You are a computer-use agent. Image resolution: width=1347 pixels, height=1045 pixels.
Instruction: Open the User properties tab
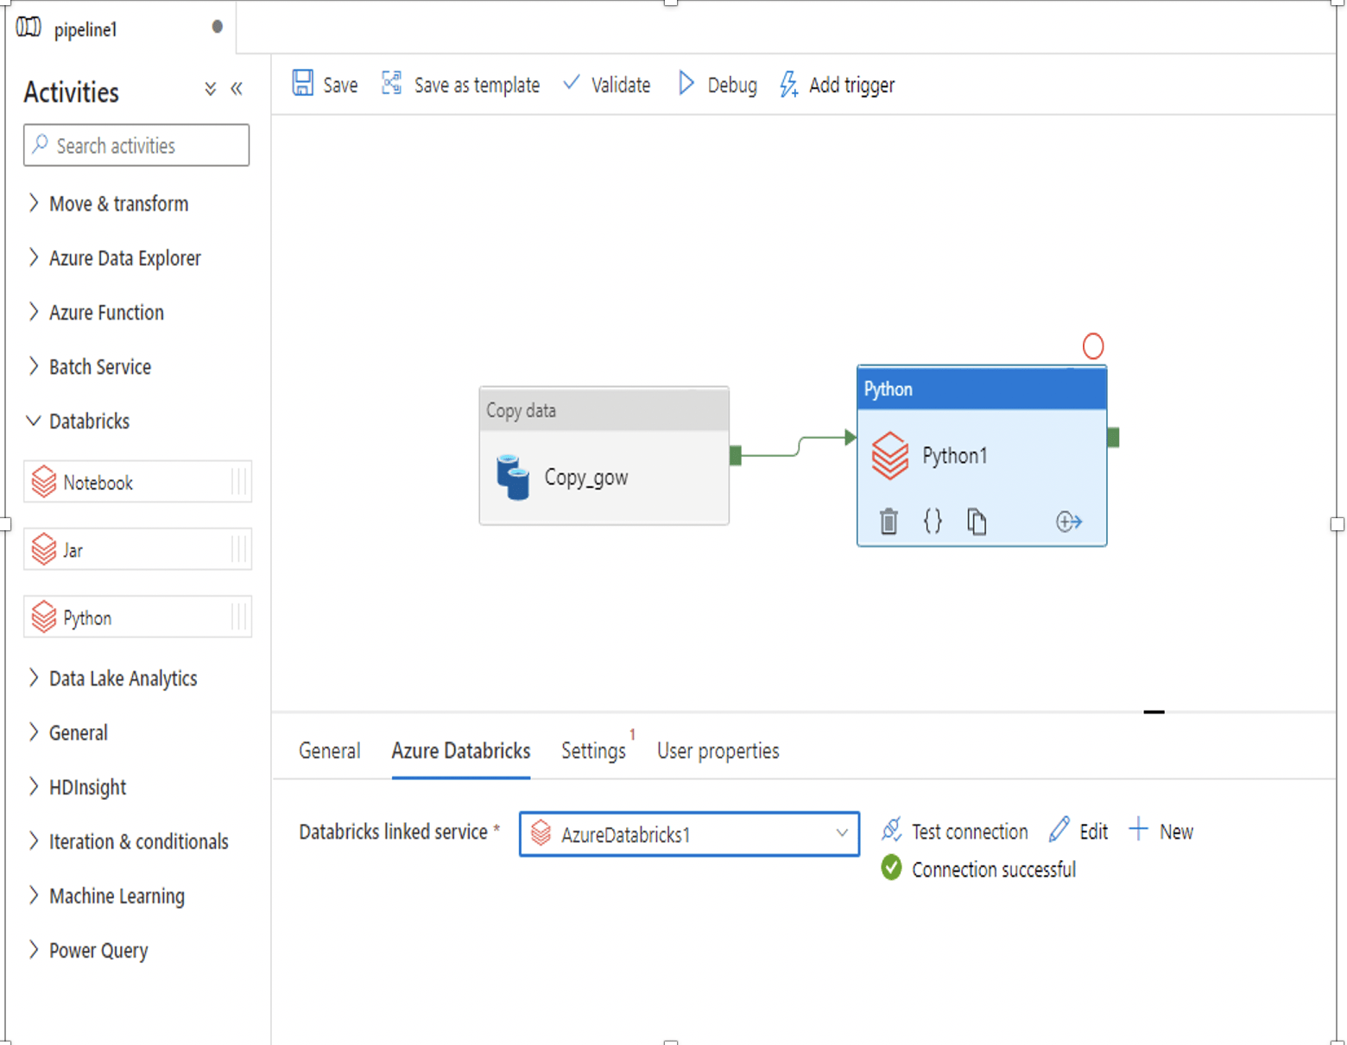pyautogui.click(x=718, y=751)
